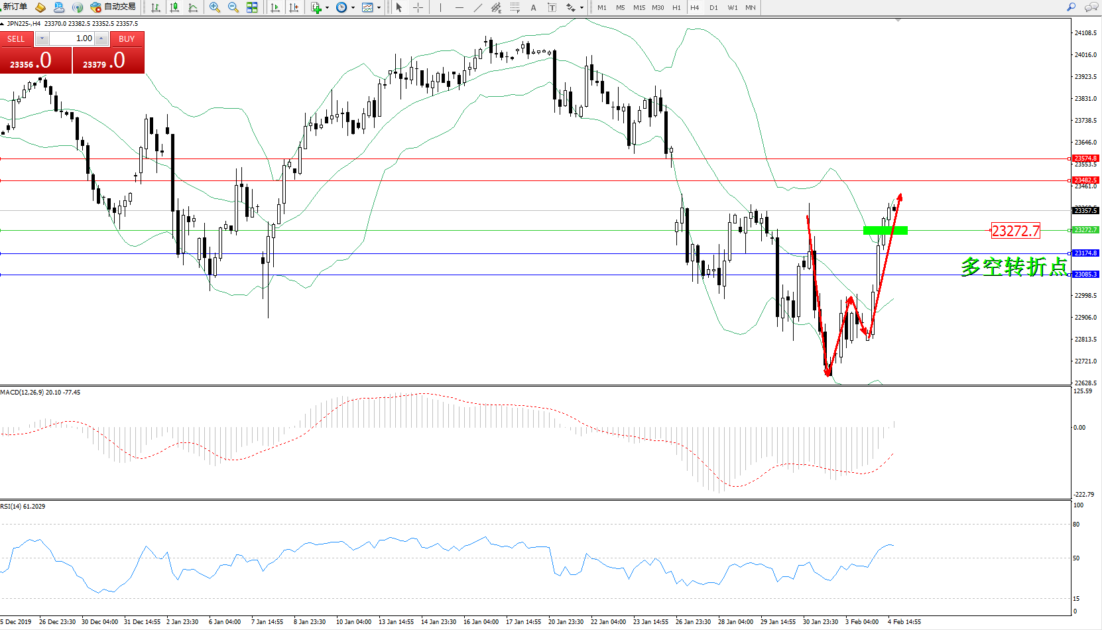
Task: Switch to the D1 timeframe
Action: click(713, 8)
